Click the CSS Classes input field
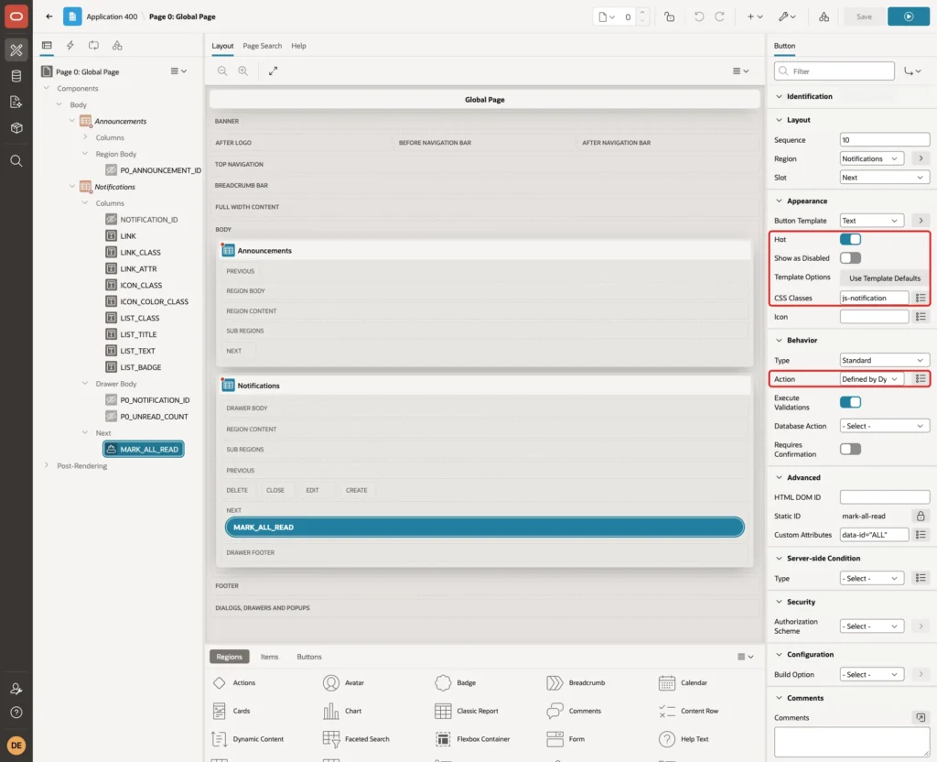Screen dimensions: 937x762 click(874, 298)
